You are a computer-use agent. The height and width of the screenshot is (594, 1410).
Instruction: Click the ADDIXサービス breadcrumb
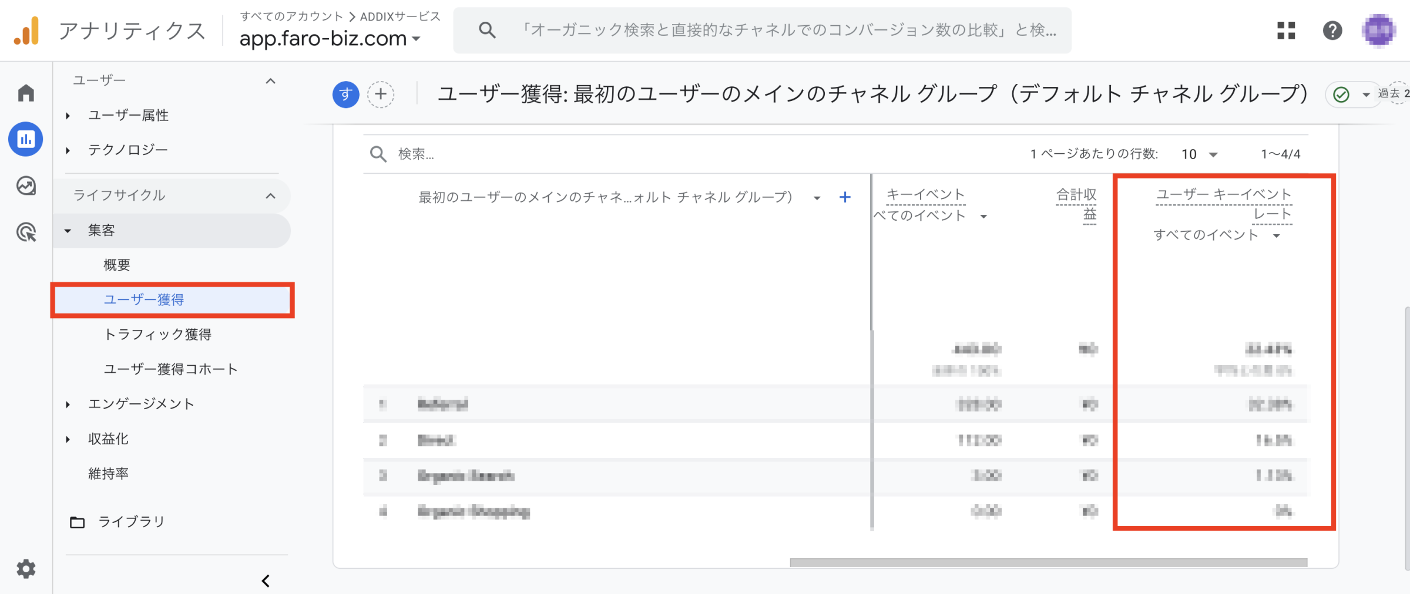point(400,16)
